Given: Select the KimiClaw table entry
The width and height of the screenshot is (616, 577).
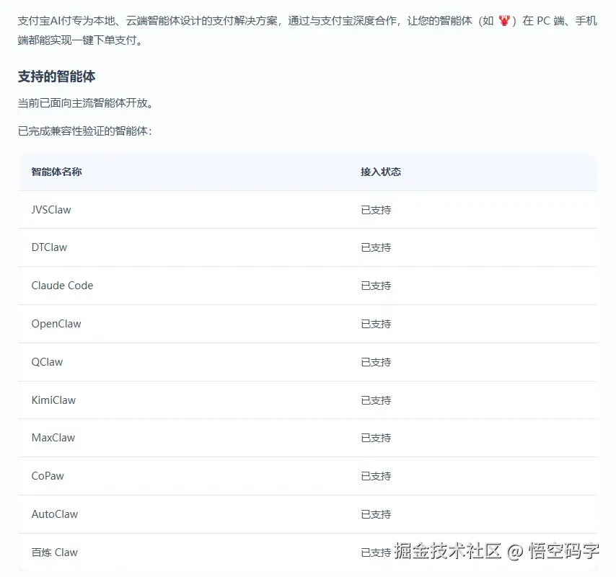Looking at the screenshot, I should pyautogui.click(x=53, y=400).
